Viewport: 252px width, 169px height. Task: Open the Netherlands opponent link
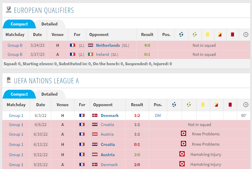(x=108, y=45)
